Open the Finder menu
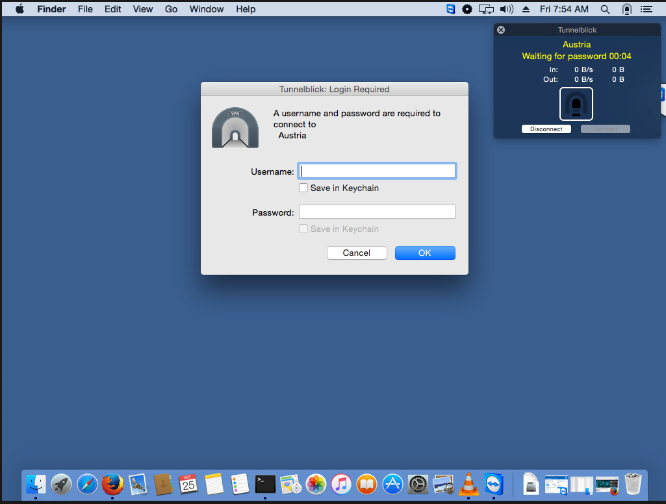Screen dimensions: 666x504 [51, 9]
